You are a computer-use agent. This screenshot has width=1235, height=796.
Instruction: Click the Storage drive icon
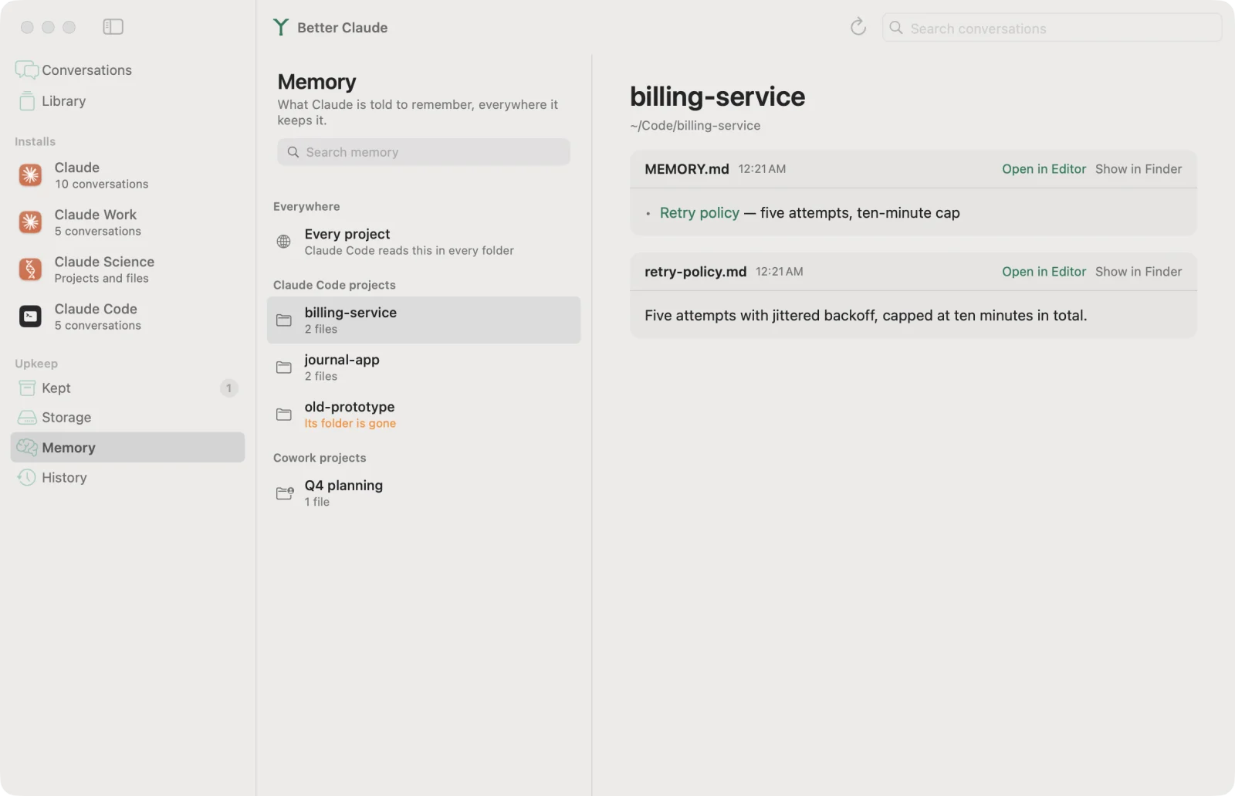click(x=27, y=418)
